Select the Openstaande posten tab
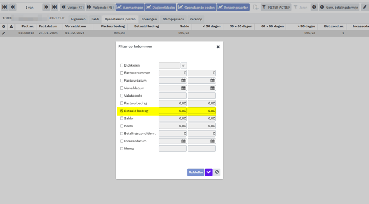The width and height of the screenshot is (369, 204). [x=120, y=19]
